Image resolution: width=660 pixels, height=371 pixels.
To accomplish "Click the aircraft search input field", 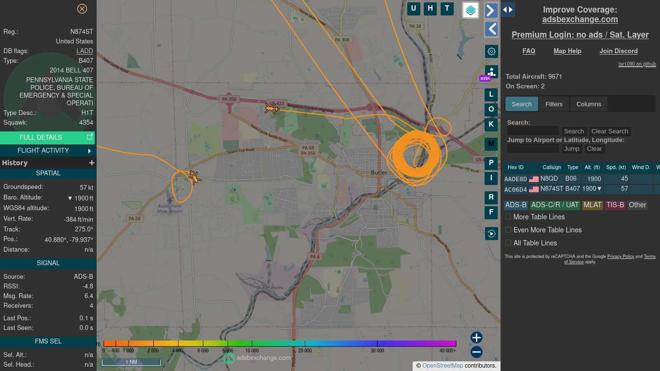I will 533,131.
